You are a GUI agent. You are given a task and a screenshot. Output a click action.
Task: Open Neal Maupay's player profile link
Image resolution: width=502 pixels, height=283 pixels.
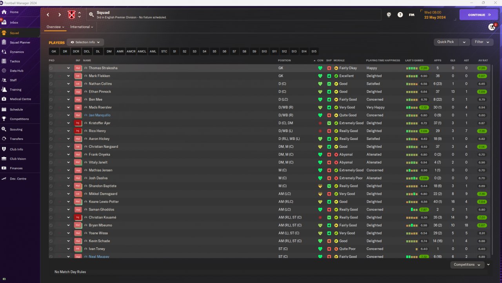click(x=99, y=257)
